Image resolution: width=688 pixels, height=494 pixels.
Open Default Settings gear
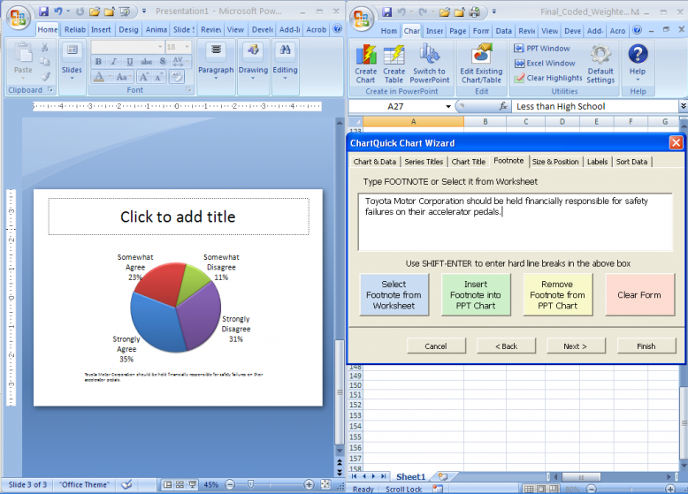[600, 64]
